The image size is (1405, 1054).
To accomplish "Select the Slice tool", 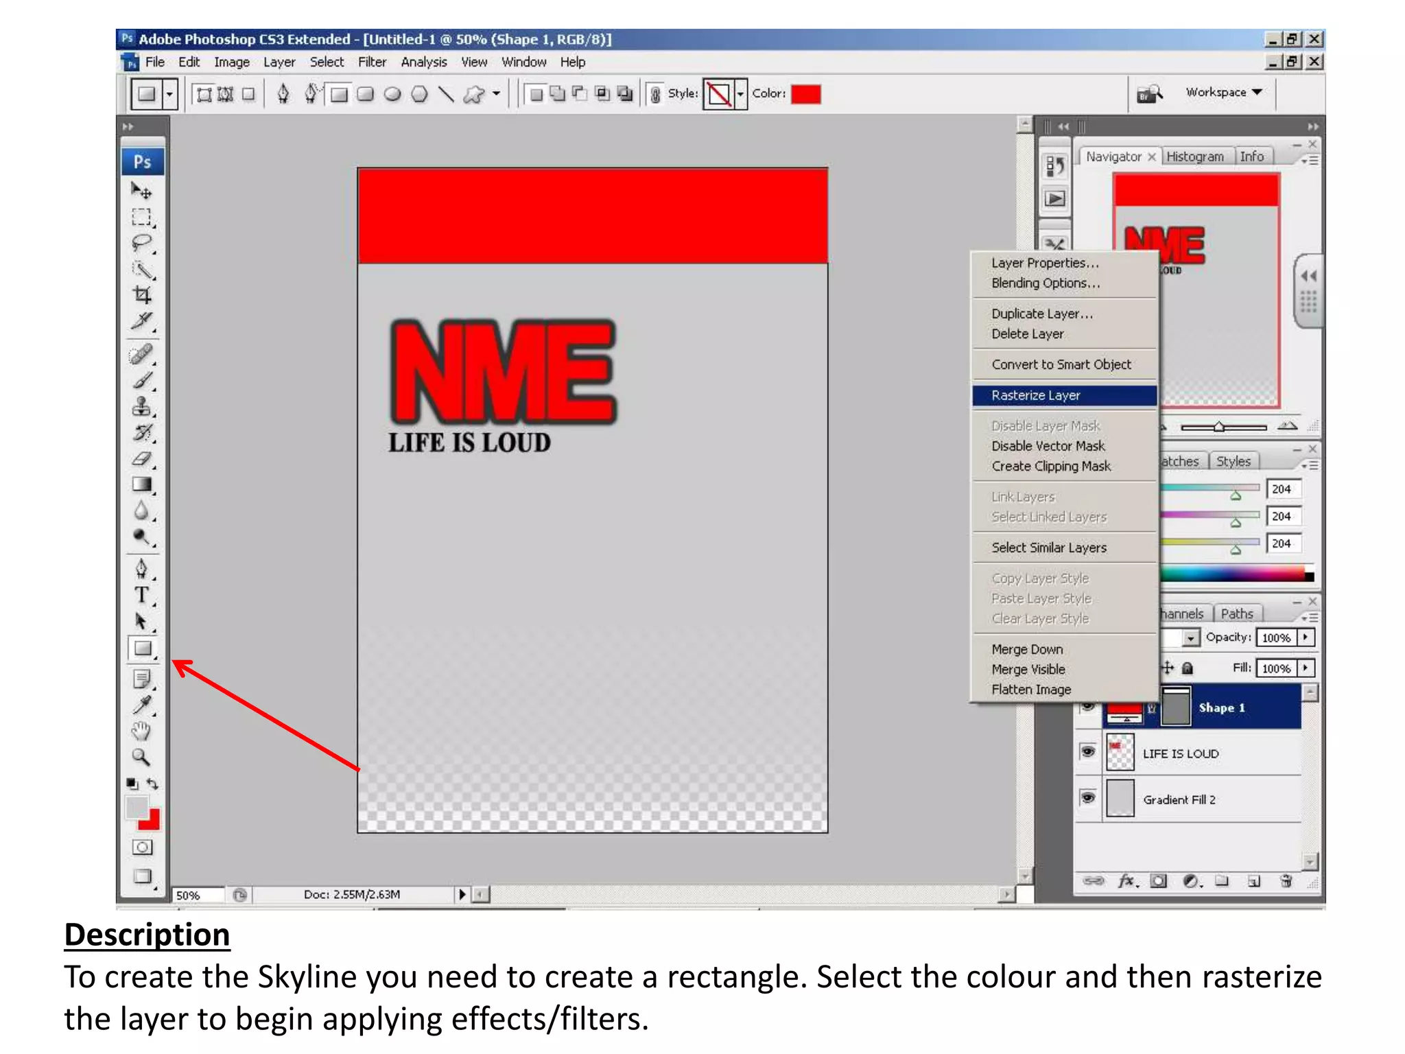I will pyautogui.click(x=141, y=322).
